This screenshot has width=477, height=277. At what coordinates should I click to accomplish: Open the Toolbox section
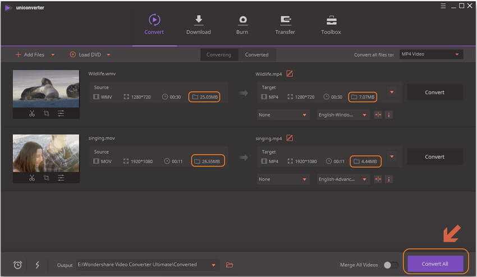point(331,25)
